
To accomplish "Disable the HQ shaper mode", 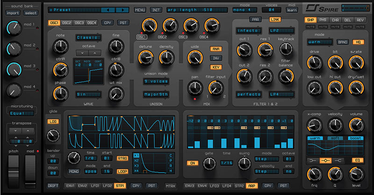I will click(359, 42).
